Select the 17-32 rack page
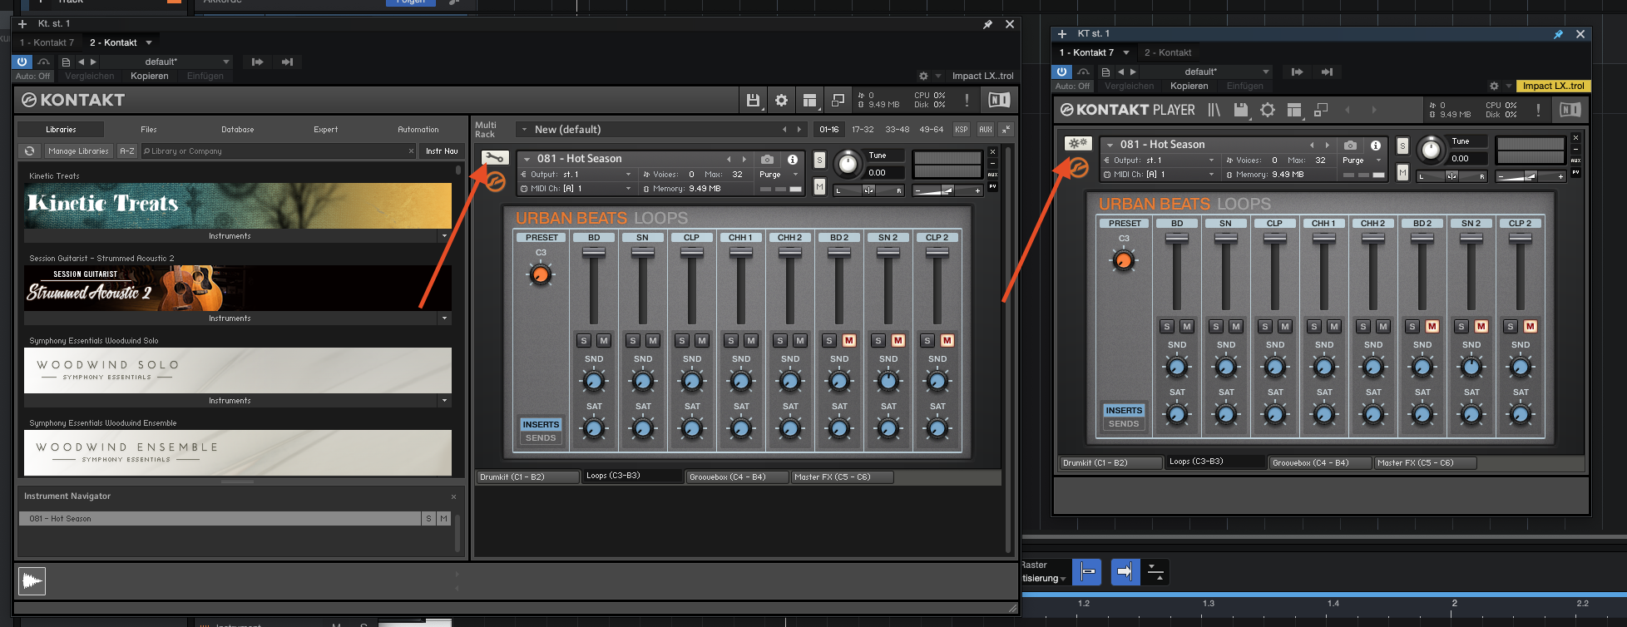Image resolution: width=1627 pixels, height=627 pixels. 863,130
